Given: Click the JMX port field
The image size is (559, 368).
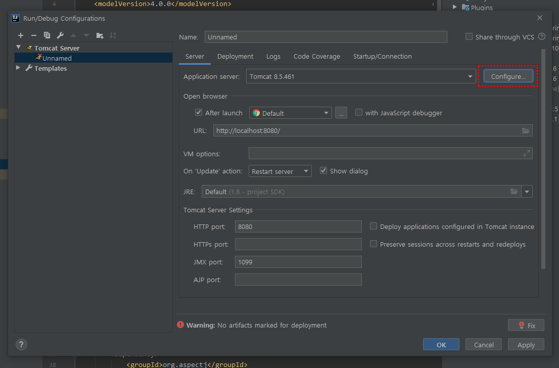Looking at the screenshot, I should pyautogui.click(x=298, y=262).
